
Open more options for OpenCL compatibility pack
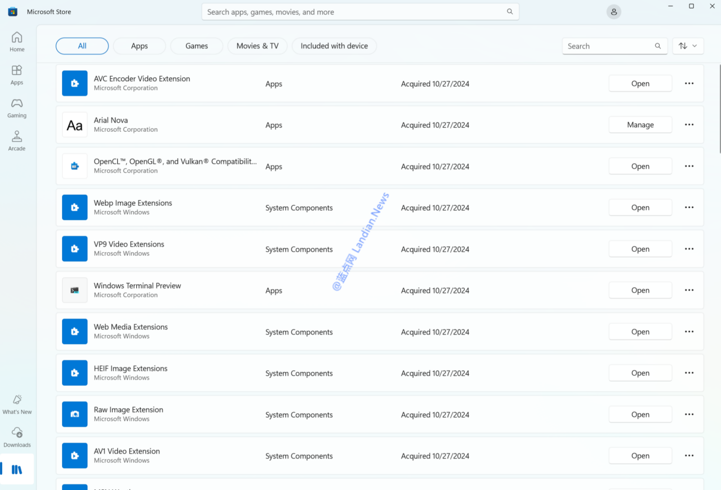click(689, 166)
